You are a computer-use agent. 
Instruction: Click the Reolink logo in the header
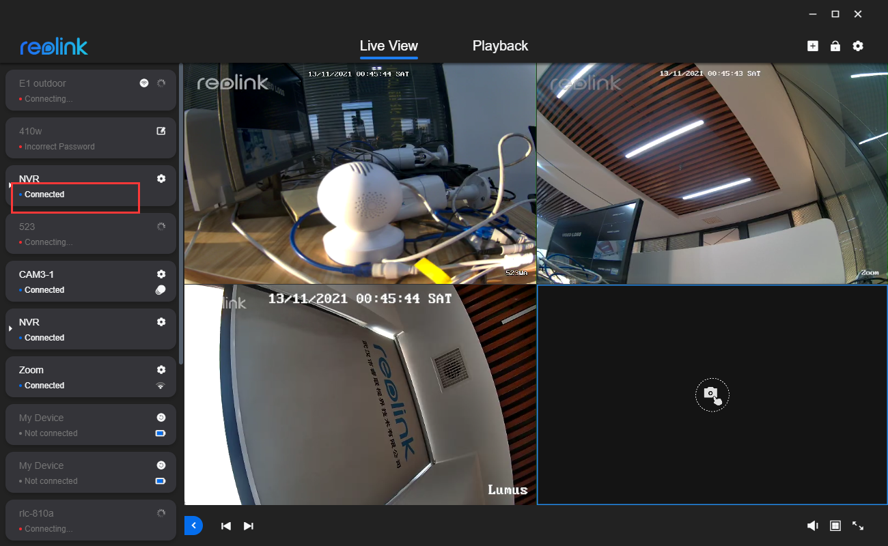[x=54, y=46]
